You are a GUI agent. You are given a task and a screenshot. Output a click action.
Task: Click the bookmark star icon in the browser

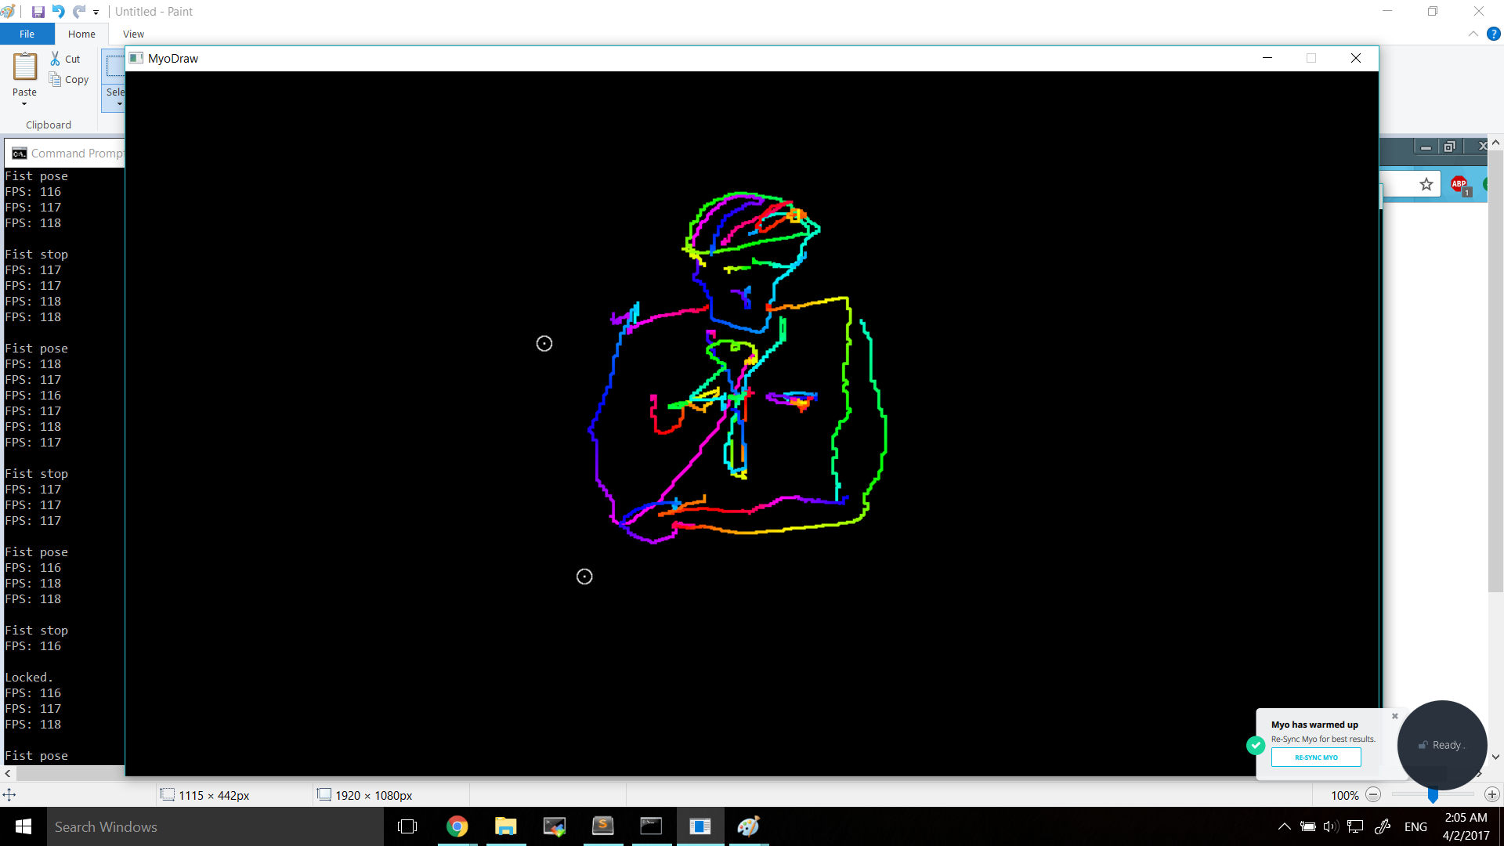click(1426, 185)
